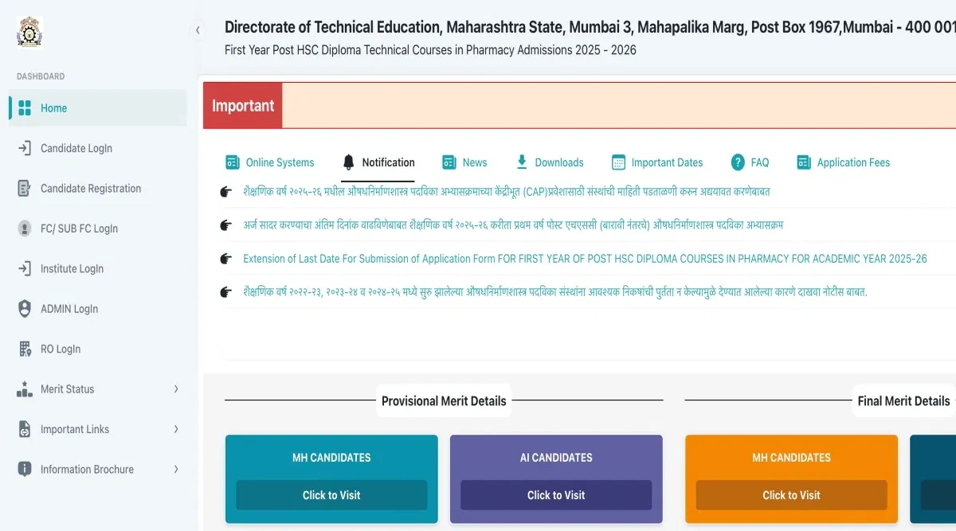
Task: Click the Important Dates calendar icon
Action: (x=618, y=162)
